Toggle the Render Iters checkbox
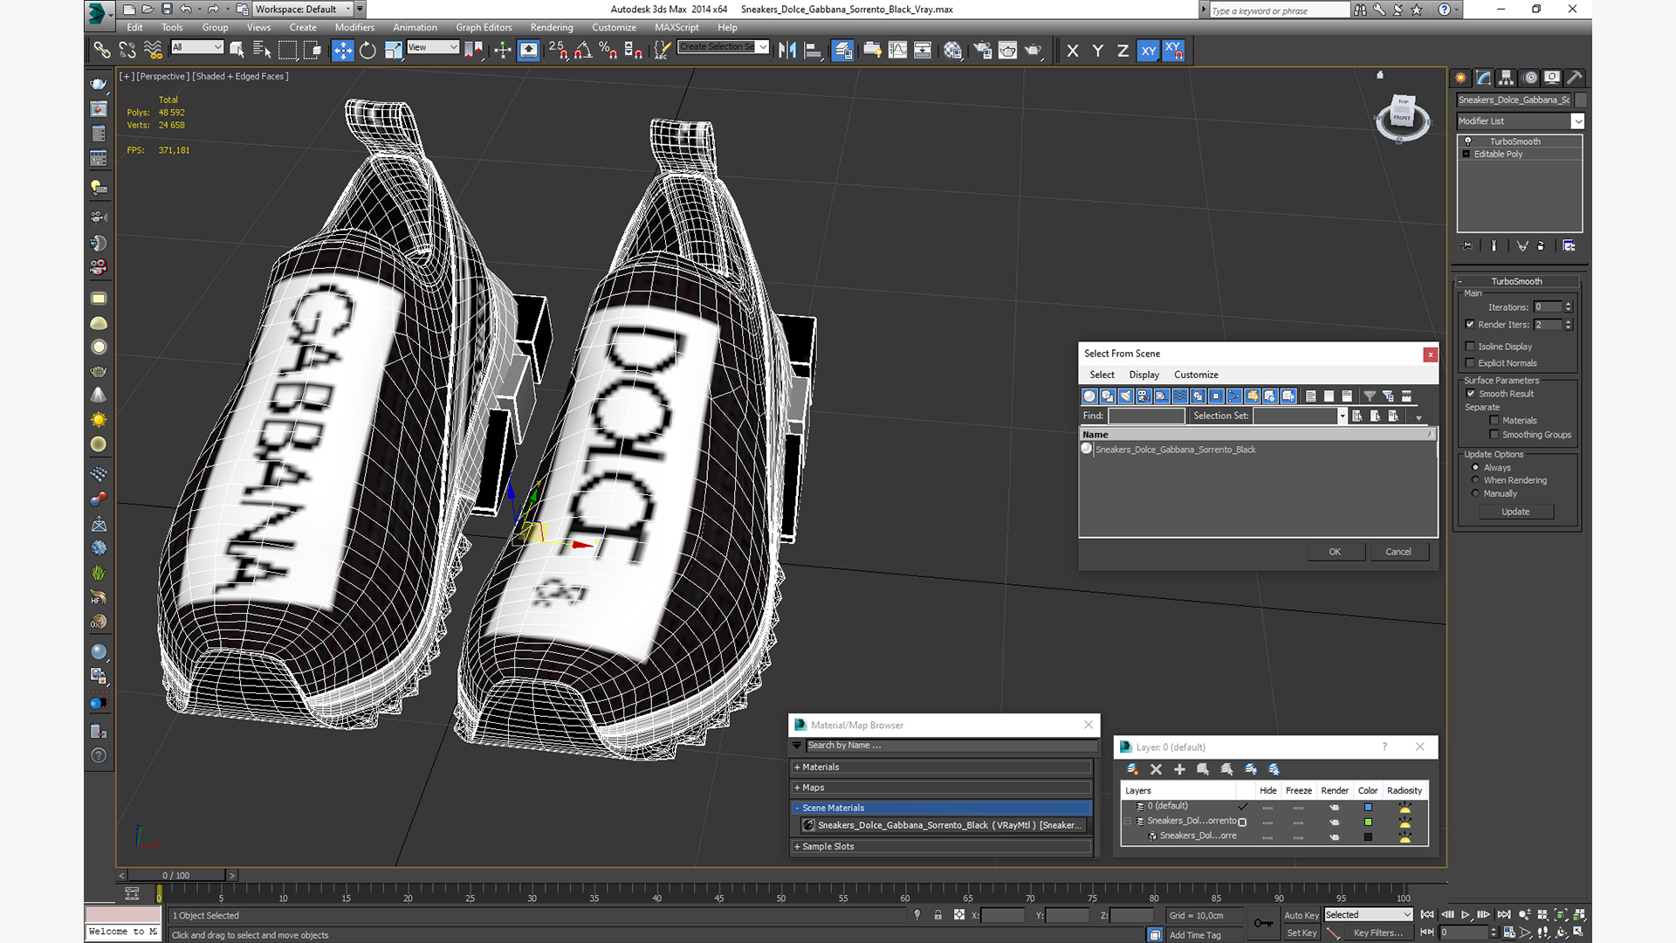 [x=1470, y=325]
